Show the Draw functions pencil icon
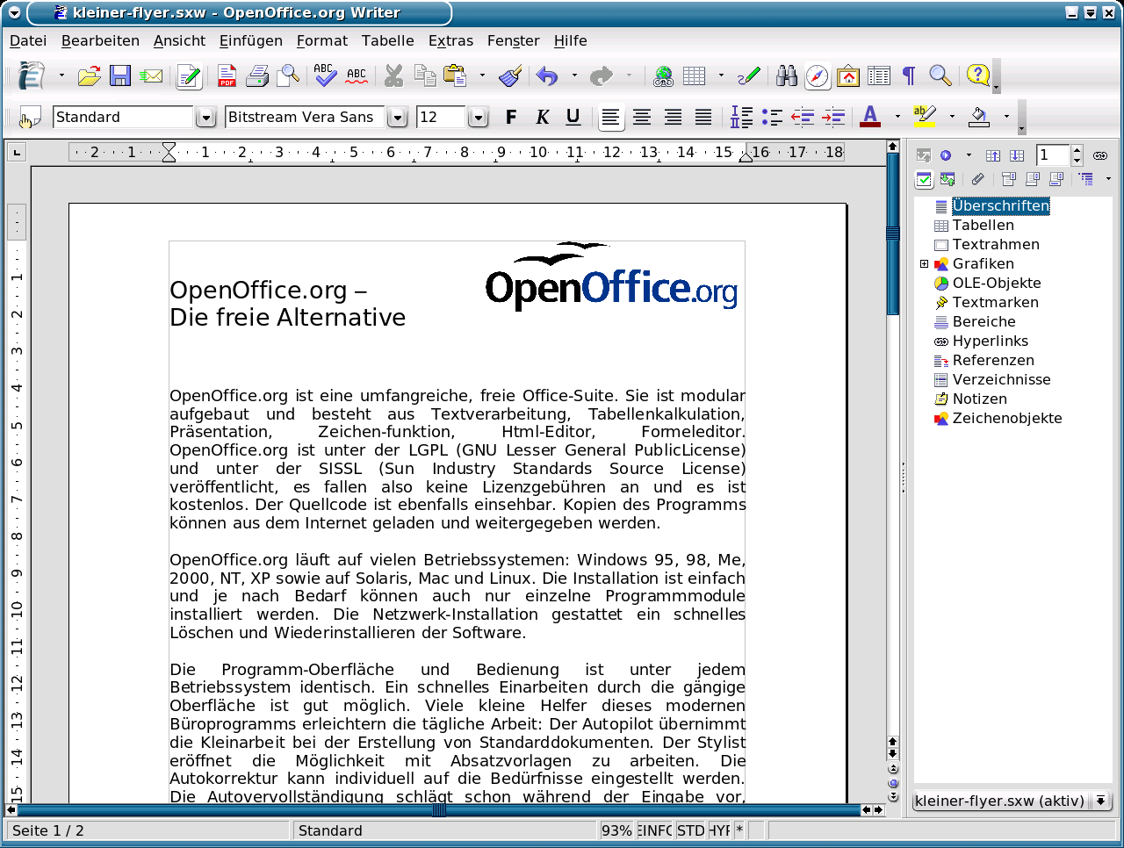 (749, 76)
